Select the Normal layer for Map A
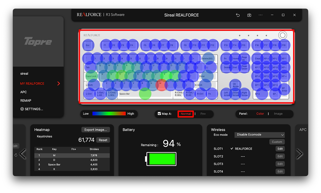 pos(186,114)
